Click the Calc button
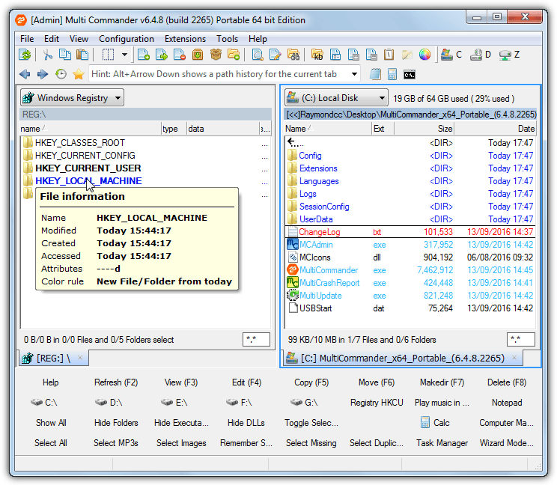This screenshot has height=485, width=557. (x=436, y=423)
